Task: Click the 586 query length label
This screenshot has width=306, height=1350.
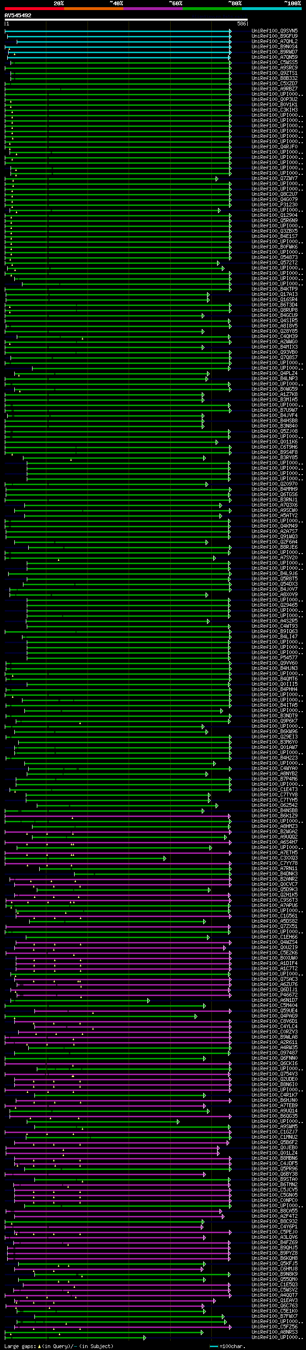Action: (x=241, y=23)
